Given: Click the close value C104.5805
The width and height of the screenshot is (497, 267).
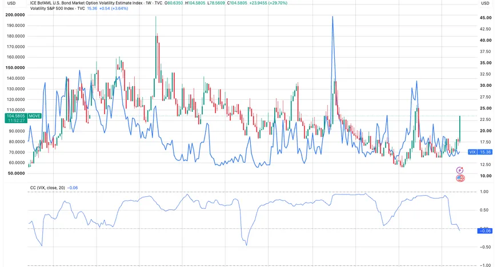Looking at the screenshot, I should click(x=238, y=3).
